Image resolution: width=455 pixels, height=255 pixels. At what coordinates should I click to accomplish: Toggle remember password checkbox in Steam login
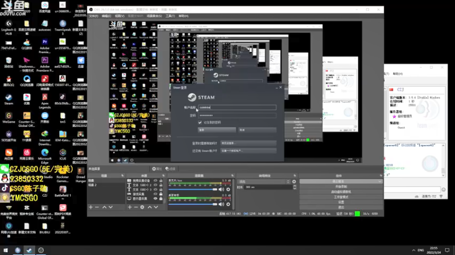point(200,122)
